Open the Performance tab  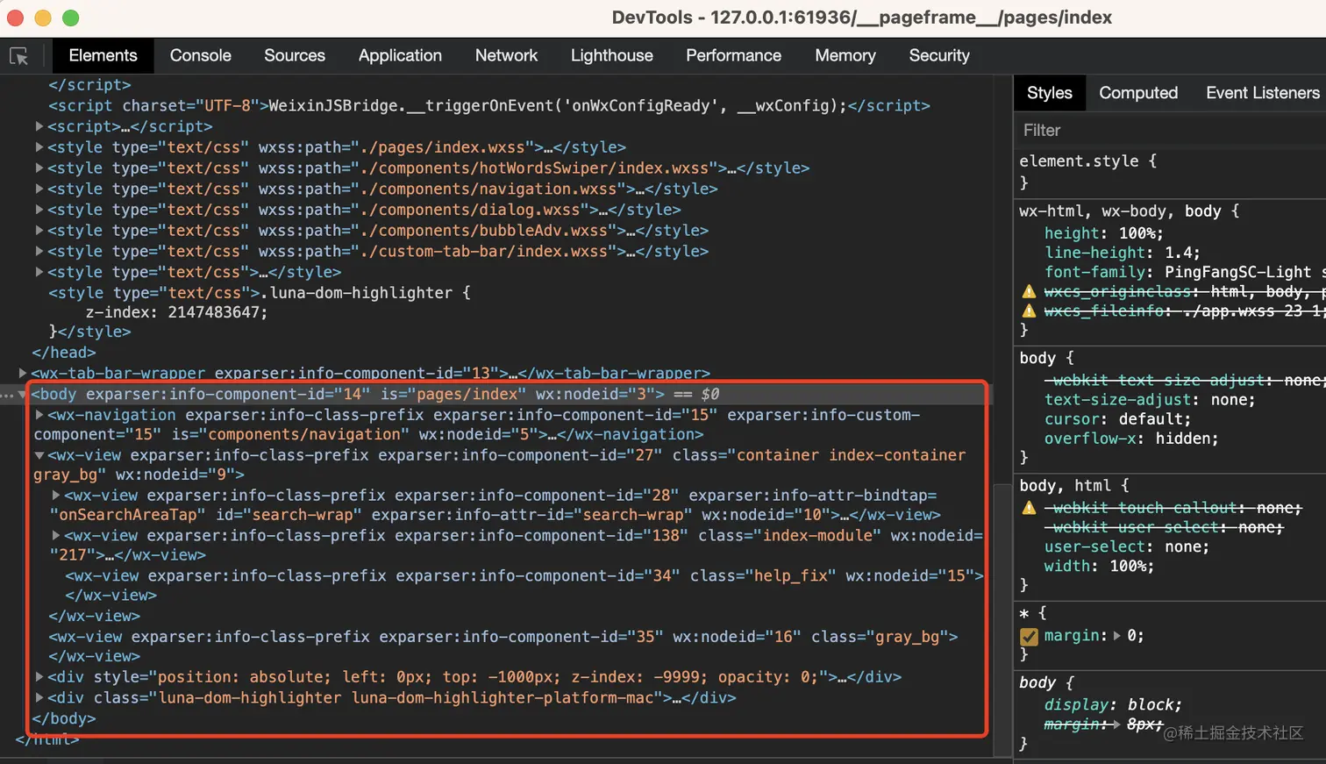click(733, 56)
